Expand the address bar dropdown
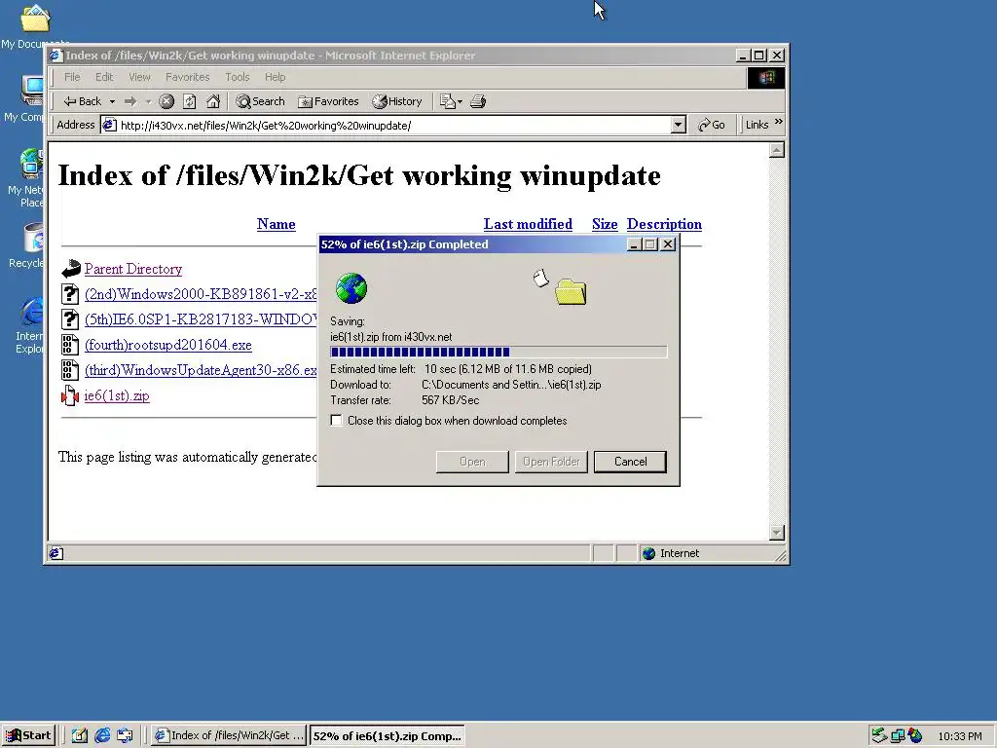Screen dimensions: 997x748 679,125
